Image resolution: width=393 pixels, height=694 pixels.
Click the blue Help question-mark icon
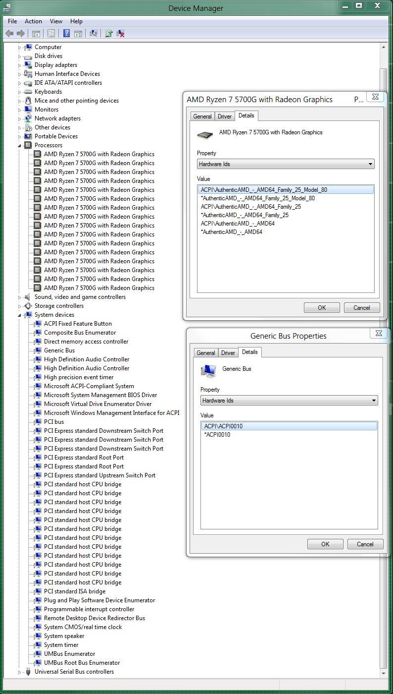pos(66,33)
